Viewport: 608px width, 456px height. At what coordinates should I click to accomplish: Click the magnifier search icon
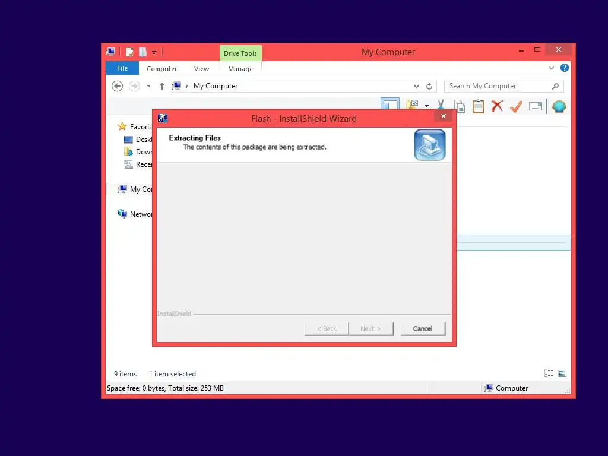pyautogui.click(x=555, y=86)
